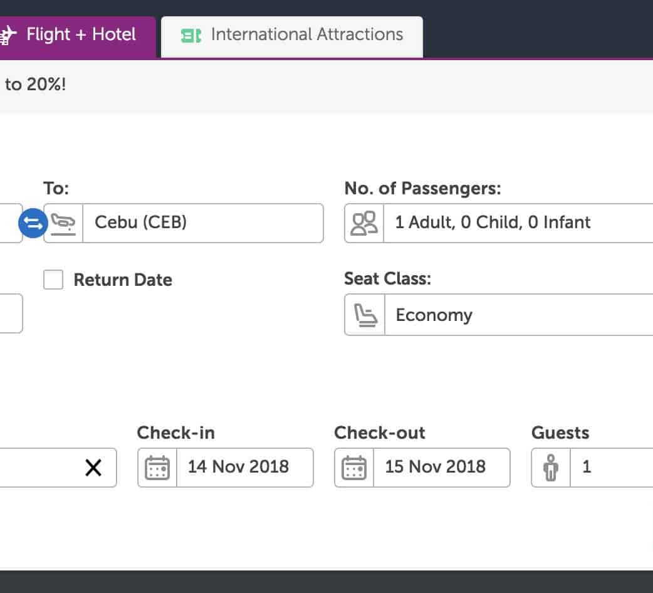Click the Return Date label text
This screenshot has width=653, height=593.
123,280
